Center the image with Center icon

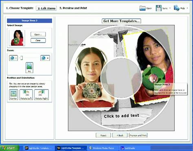[x=13, y=94]
